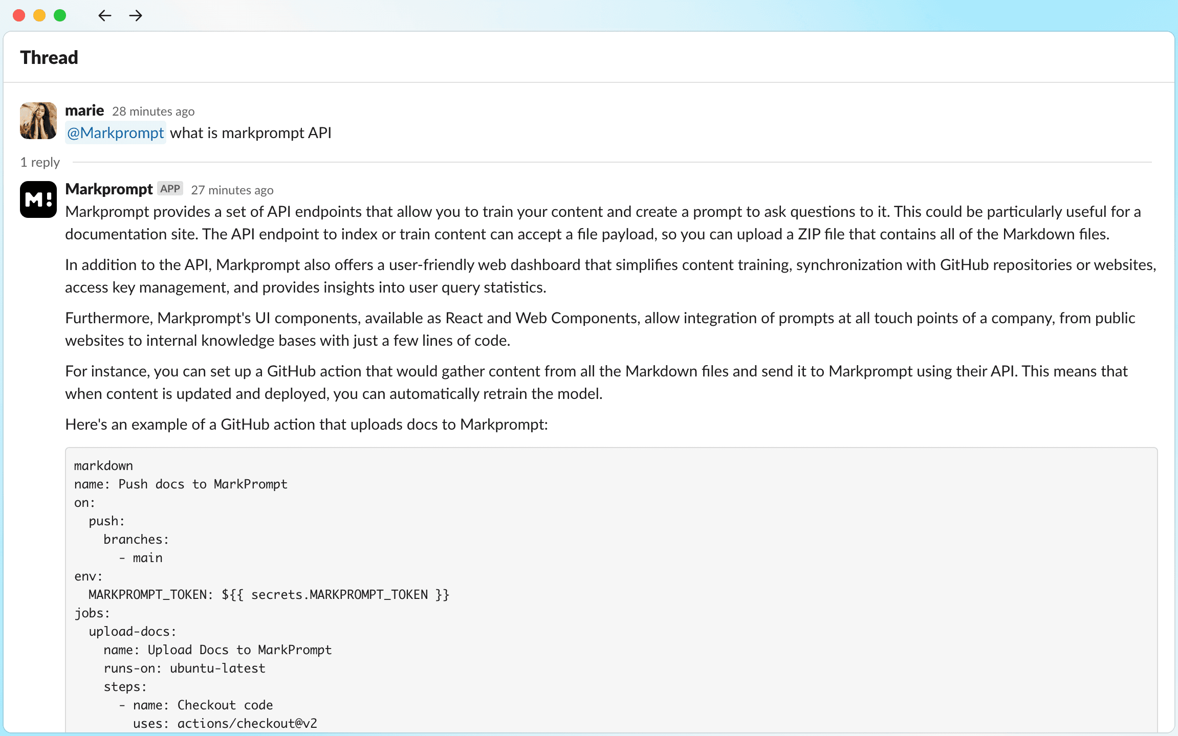
Task: Open marie's profile avatar
Action: click(38, 121)
